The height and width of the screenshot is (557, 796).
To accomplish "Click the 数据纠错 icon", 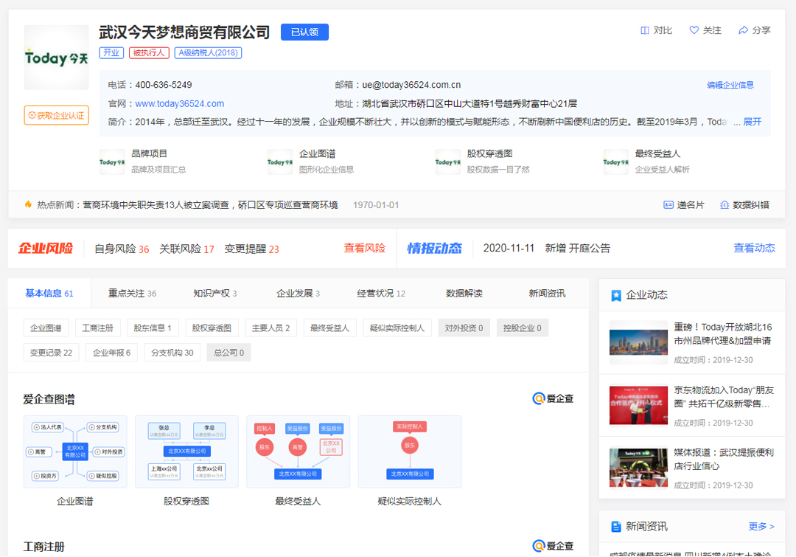I will (725, 205).
